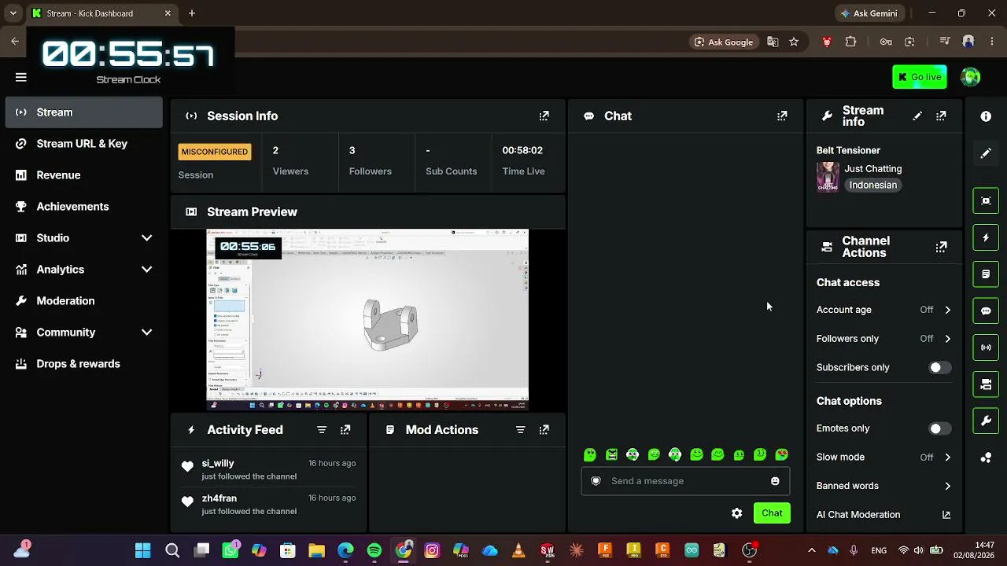Show hidden system tray icons

pyautogui.click(x=811, y=550)
